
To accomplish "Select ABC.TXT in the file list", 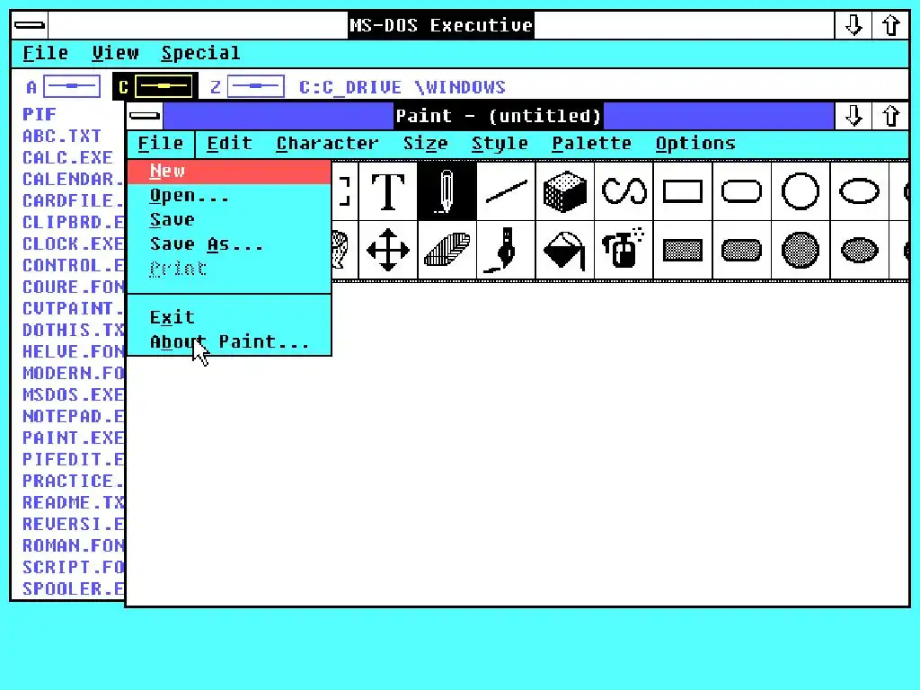I will [x=62, y=137].
